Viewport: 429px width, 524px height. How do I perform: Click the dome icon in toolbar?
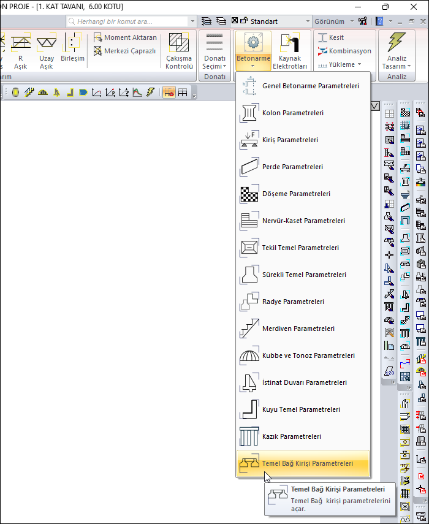pyautogui.click(x=43, y=92)
